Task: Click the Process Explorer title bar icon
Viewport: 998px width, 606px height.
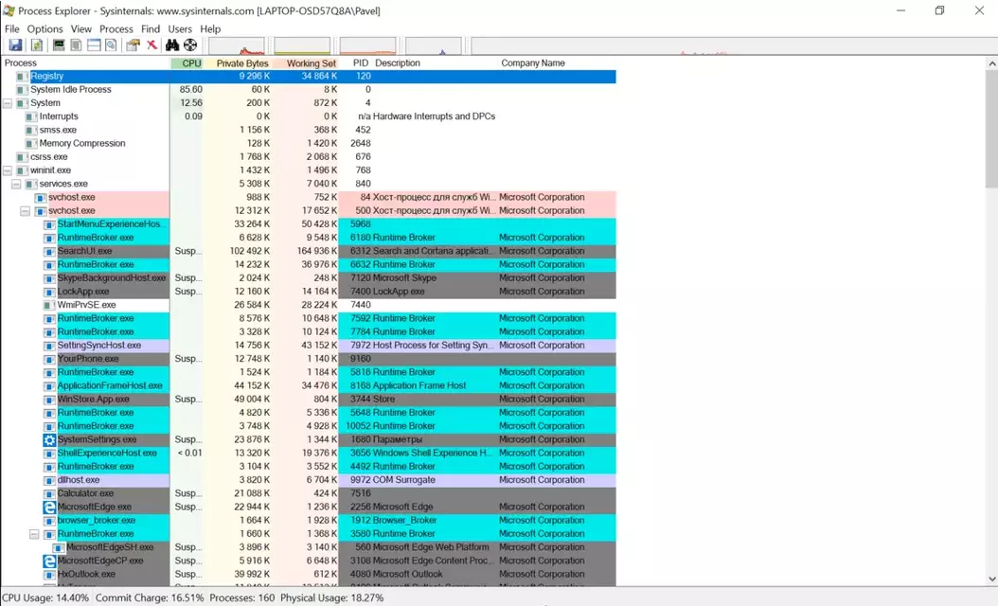Action: tap(9, 10)
